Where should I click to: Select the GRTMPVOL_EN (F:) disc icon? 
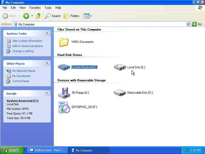64,107
